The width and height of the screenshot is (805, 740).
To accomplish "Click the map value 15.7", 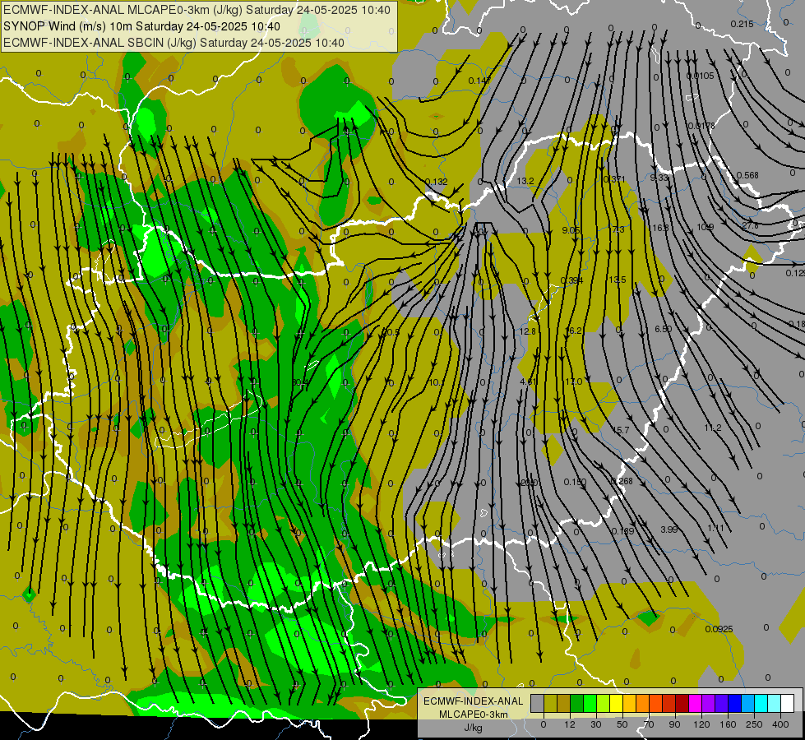I will (620, 430).
